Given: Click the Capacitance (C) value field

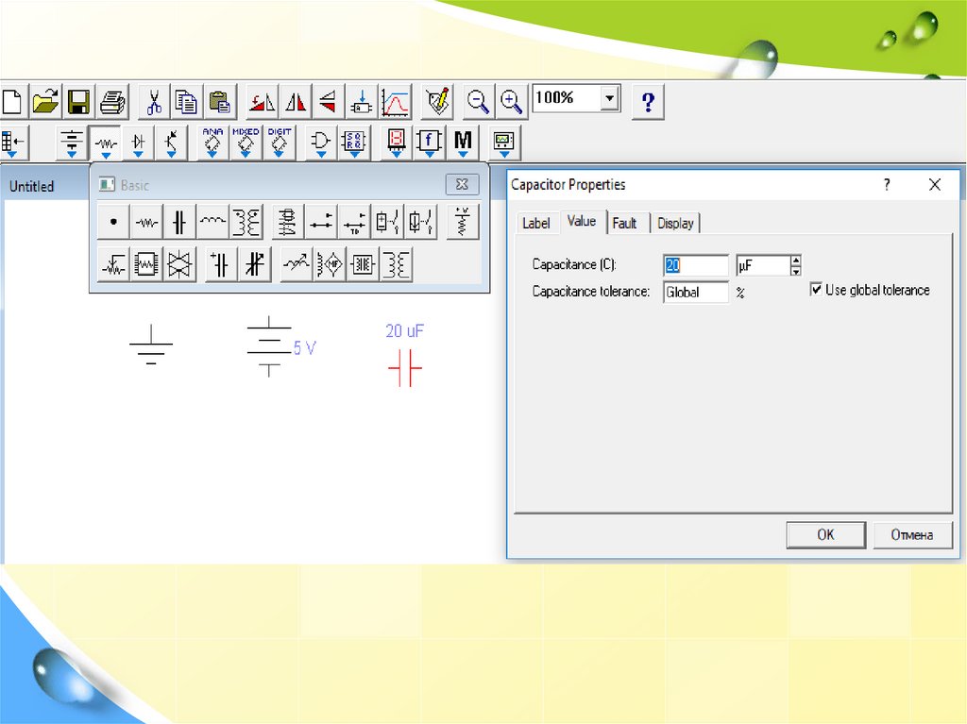Looking at the screenshot, I should pyautogui.click(x=695, y=266).
